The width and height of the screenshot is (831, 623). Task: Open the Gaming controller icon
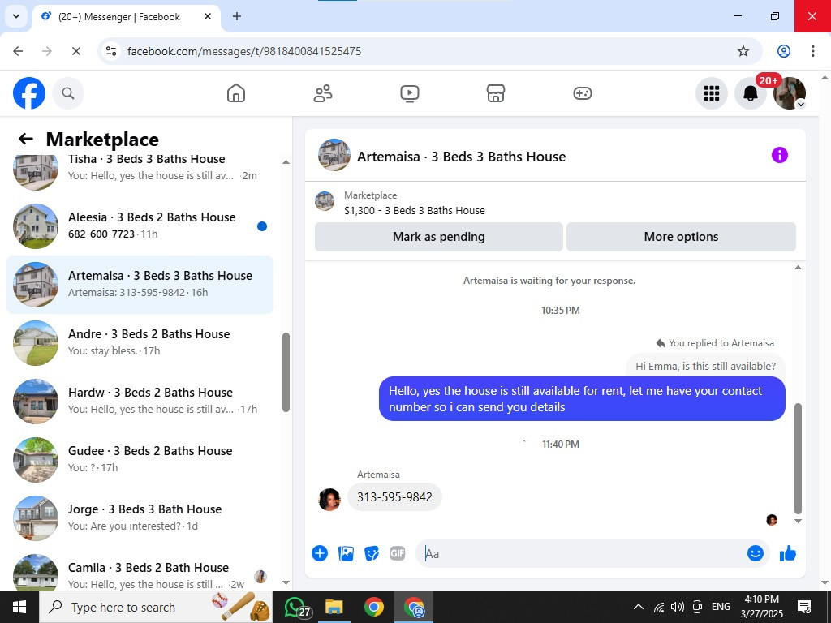tap(583, 93)
